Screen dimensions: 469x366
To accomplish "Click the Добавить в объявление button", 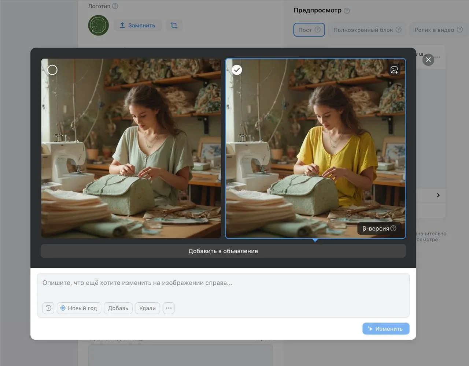I will [223, 251].
